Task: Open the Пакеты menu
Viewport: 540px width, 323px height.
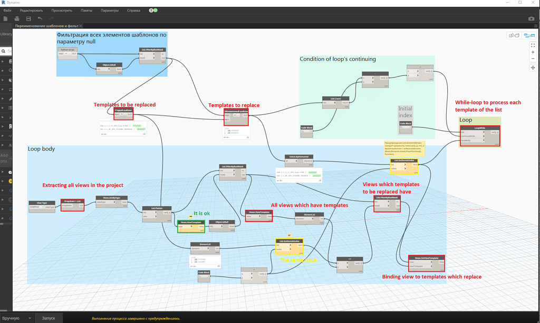Action: click(x=88, y=10)
